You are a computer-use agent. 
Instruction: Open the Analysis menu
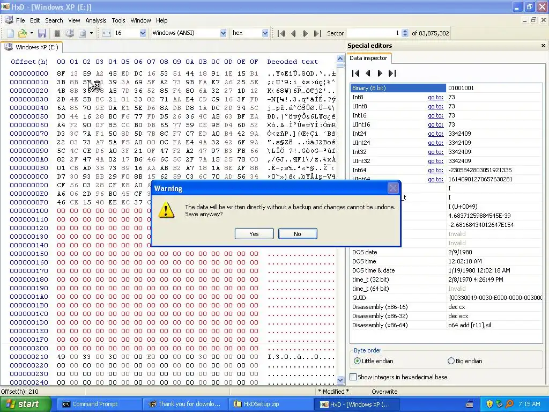click(x=95, y=20)
